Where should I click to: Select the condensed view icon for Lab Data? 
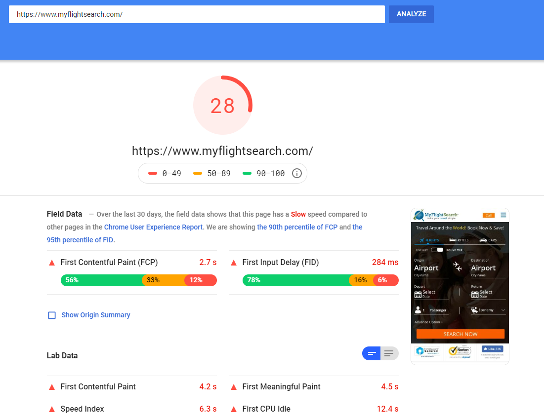(x=371, y=353)
